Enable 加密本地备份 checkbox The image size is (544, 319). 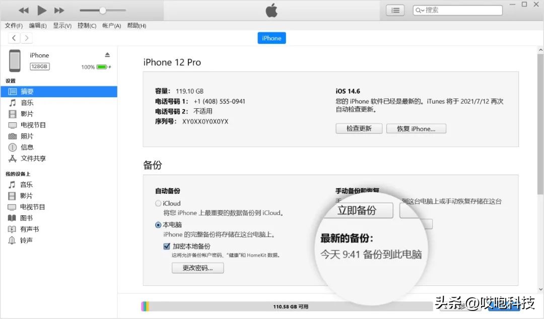click(x=167, y=246)
